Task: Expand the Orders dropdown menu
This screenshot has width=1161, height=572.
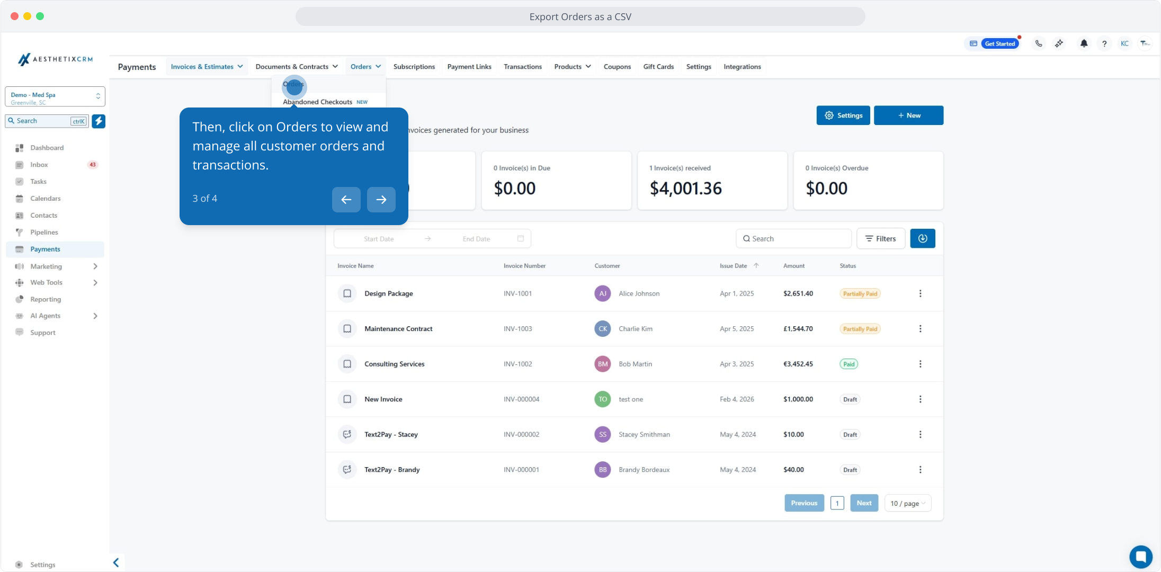Action: (365, 67)
